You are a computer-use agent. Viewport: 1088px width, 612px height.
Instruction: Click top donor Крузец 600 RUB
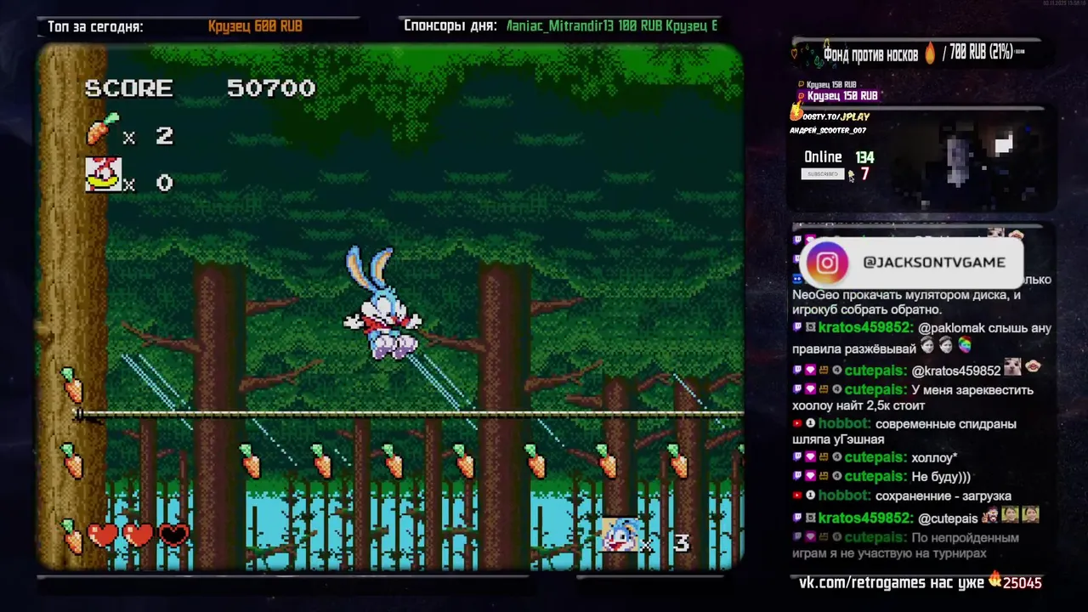(x=255, y=26)
